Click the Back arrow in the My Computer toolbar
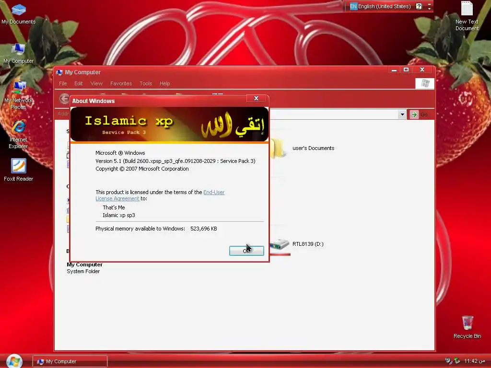Image resolution: width=491 pixels, height=368 pixels. tap(65, 99)
